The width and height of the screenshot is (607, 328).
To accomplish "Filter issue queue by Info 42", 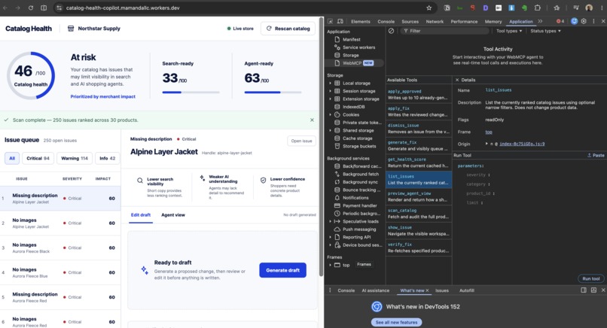I will click(107, 158).
